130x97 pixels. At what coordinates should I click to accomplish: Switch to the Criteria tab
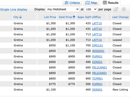(x=72, y=3)
